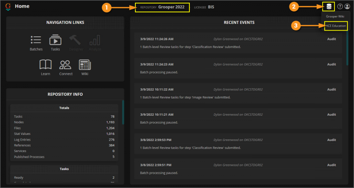Image resolution: width=354 pixels, height=188 pixels.
Task: Click the BIS licensee label
Action: coord(211,7)
